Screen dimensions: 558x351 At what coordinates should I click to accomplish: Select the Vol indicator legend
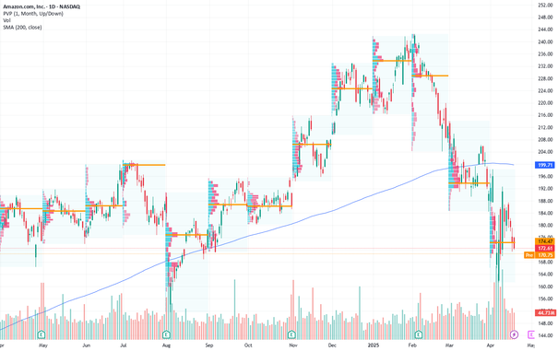click(x=6, y=20)
